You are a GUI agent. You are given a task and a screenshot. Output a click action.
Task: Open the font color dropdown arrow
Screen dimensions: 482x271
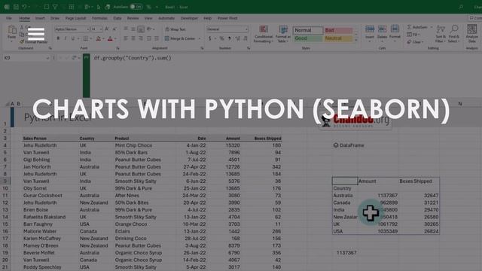click(x=115, y=38)
